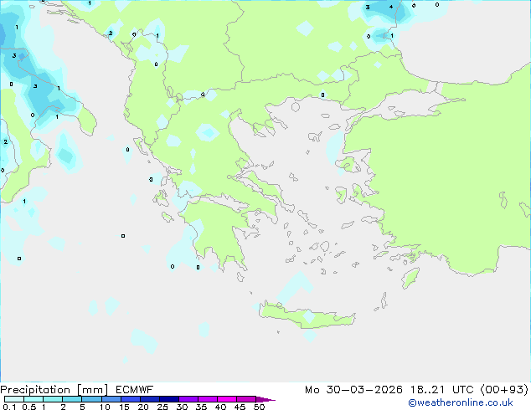Screen dimensions: 531x410
Task: Click the 5–10 mm legend color swatch
Action: point(91,399)
